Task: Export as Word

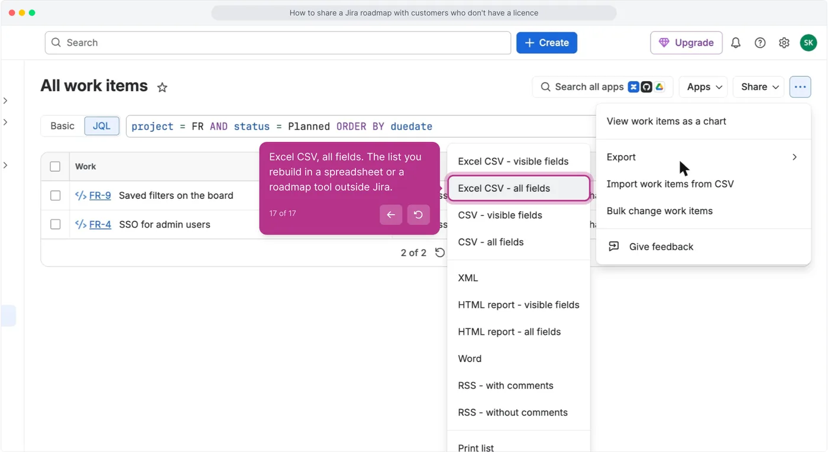Action: (519, 359)
